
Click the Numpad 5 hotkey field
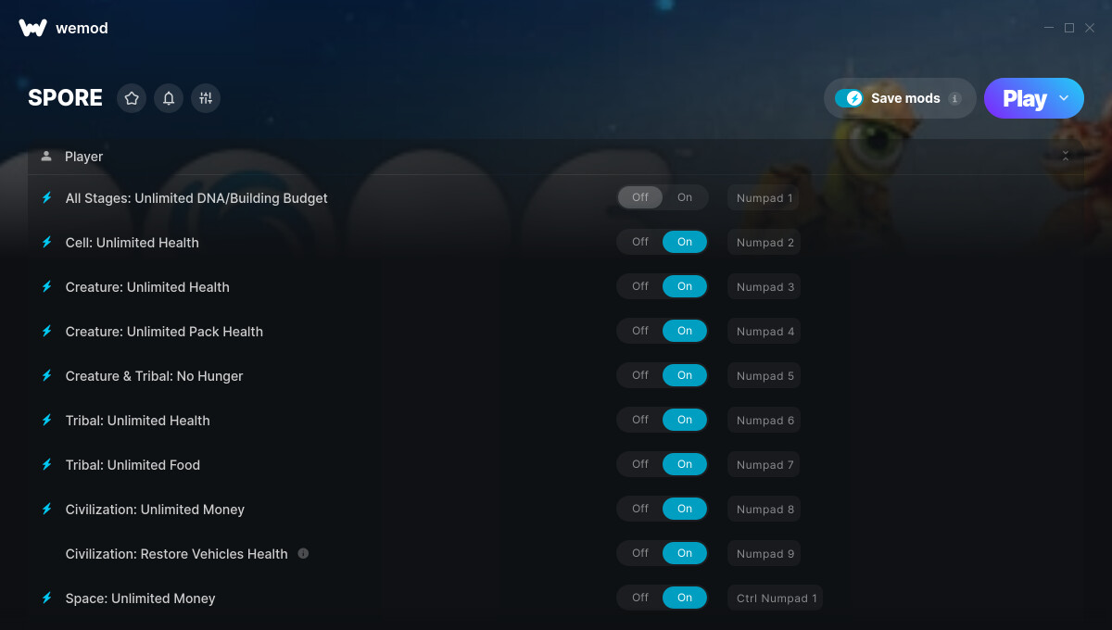click(764, 375)
